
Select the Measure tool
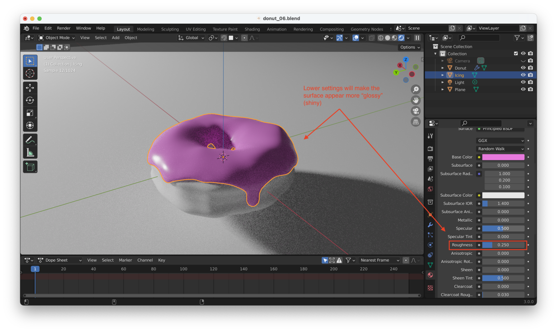point(30,153)
